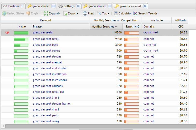This screenshot has width=196, height=130.
Task: Click the tag label icon
Action: 99,13
